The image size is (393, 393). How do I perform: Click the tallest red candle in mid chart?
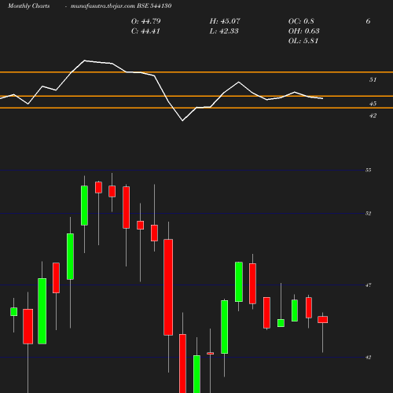pyautogui.click(x=168, y=287)
